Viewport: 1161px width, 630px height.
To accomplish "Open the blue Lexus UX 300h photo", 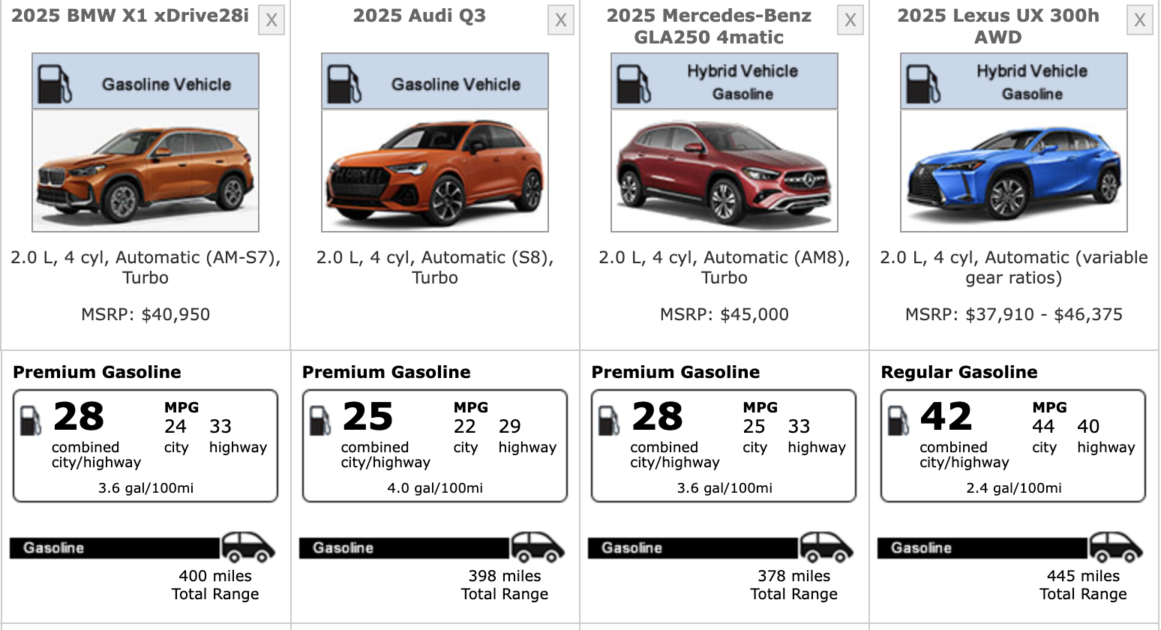I will click(1013, 171).
